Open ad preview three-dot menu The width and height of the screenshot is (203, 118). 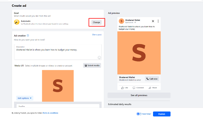click(x=158, y=21)
